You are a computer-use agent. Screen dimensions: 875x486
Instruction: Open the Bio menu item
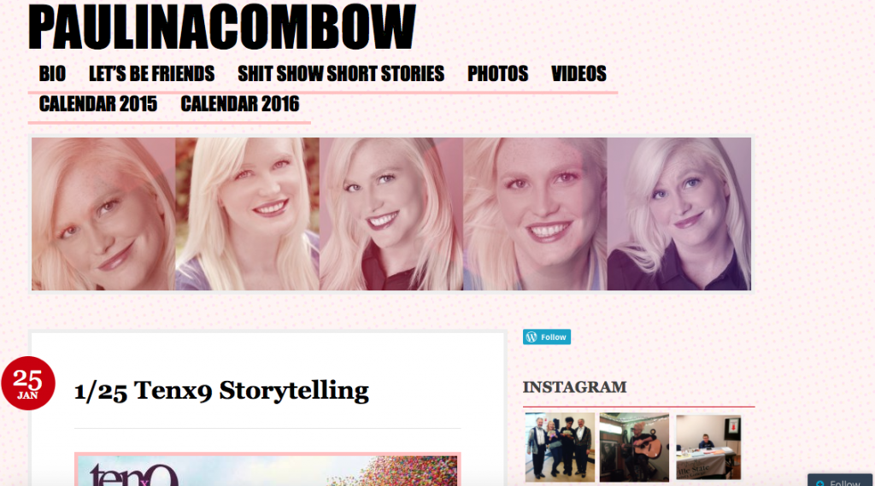52,73
